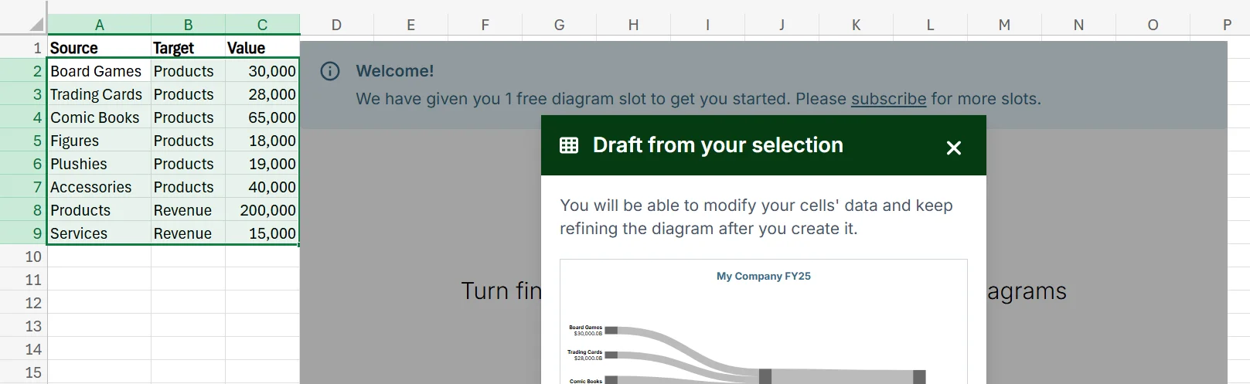Viewport: 1250px width, 384px height.
Task: Select the Trading Cards cell
Action: 99,94
